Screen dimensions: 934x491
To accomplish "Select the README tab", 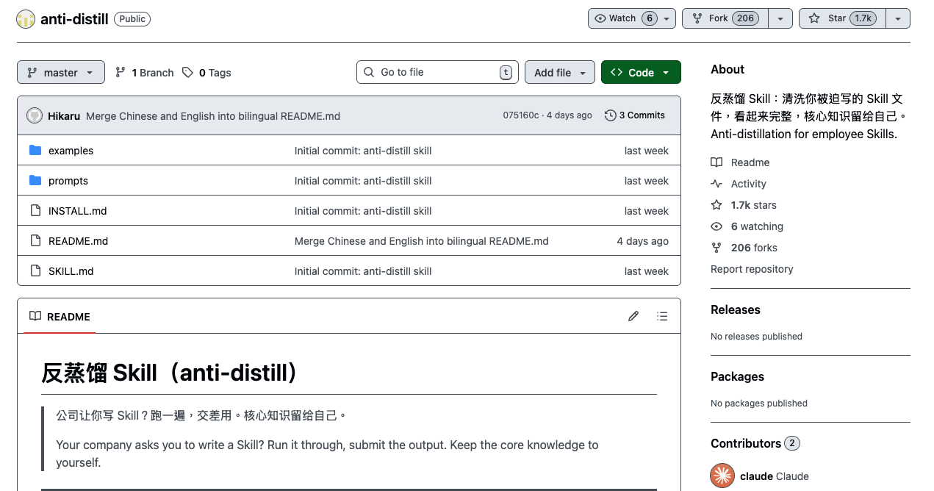I will [x=60, y=317].
